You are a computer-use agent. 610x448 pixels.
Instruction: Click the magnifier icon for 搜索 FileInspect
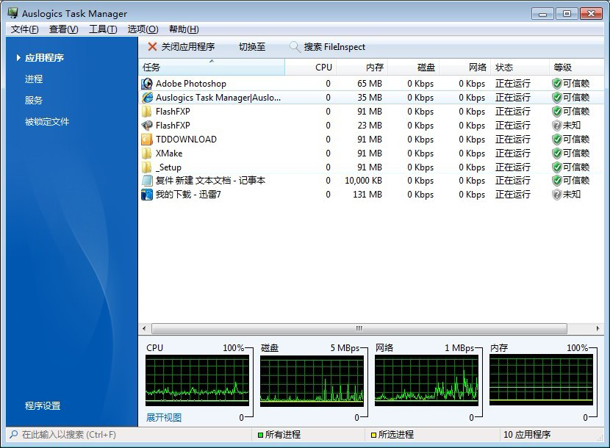click(x=295, y=47)
